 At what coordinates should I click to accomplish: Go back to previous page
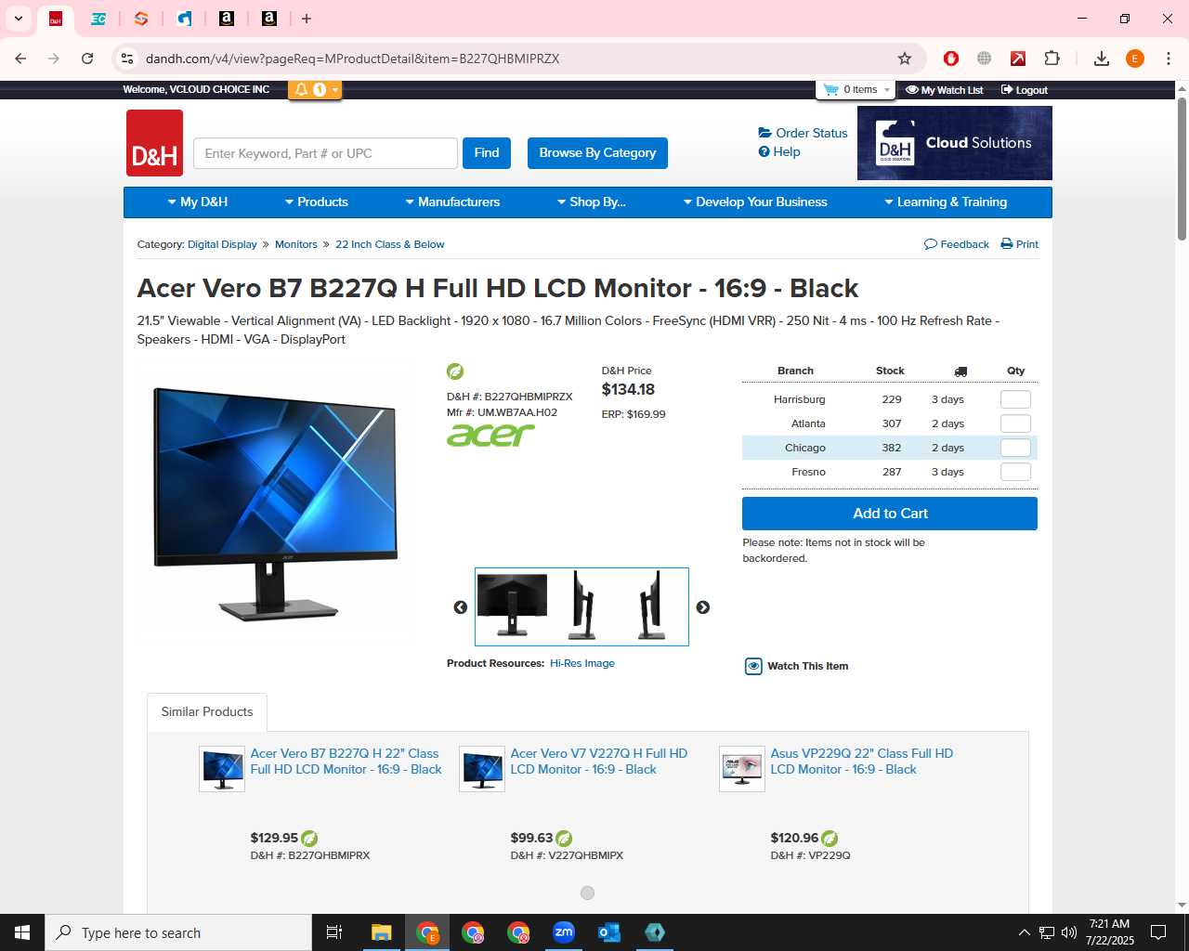click(20, 59)
